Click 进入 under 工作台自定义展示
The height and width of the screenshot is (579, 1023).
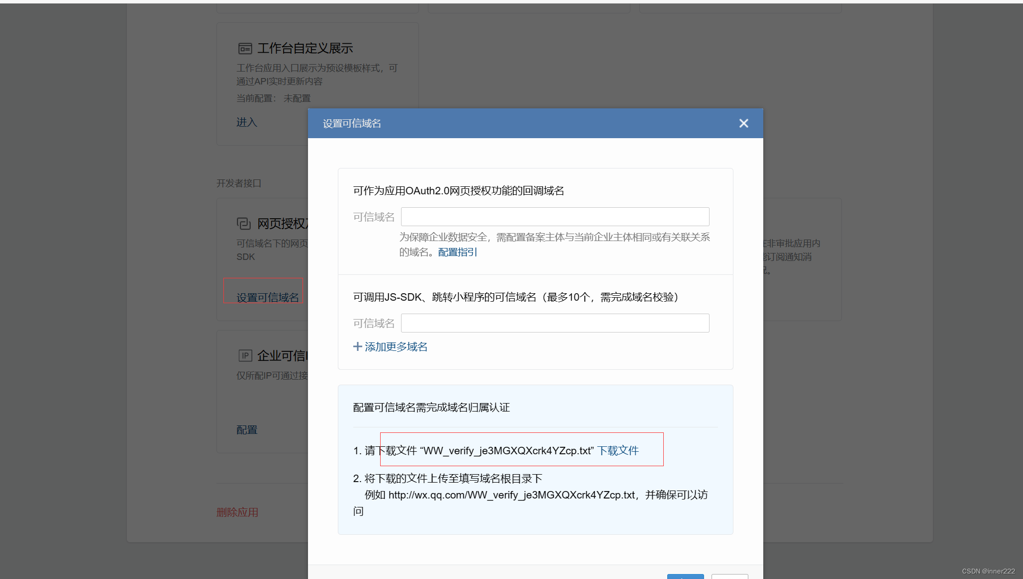click(x=247, y=122)
